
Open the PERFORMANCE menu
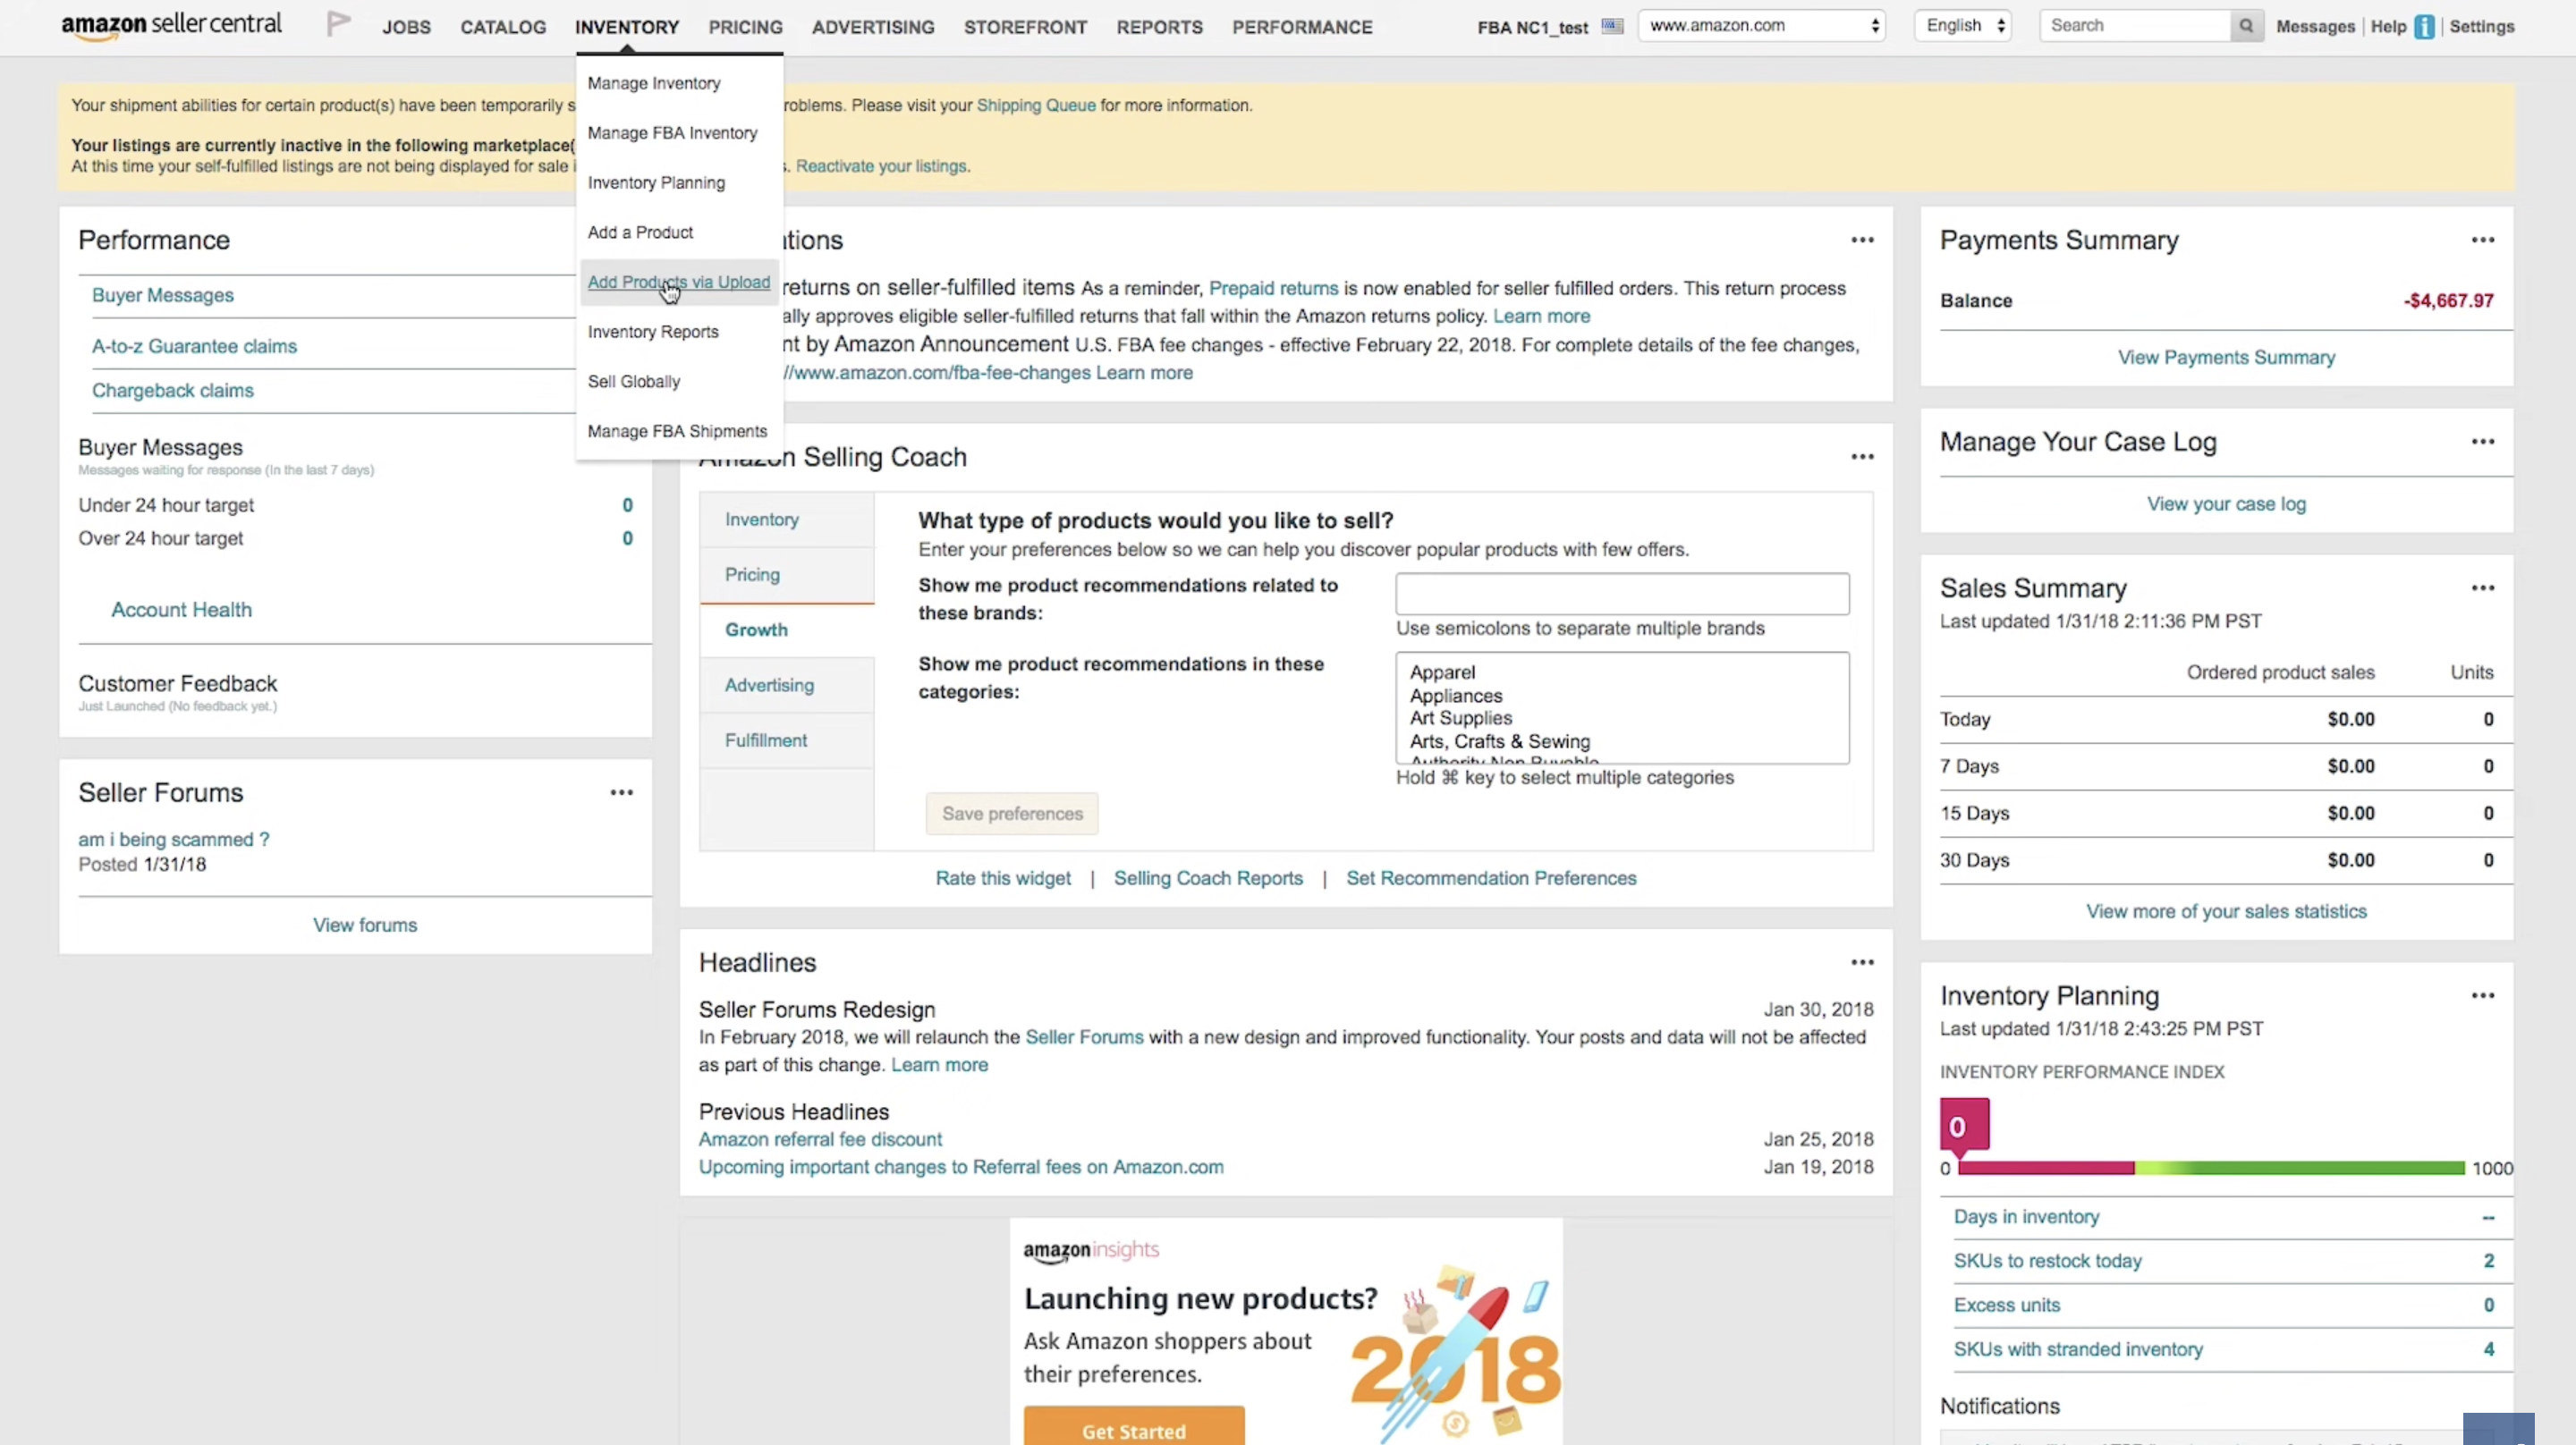[1302, 27]
